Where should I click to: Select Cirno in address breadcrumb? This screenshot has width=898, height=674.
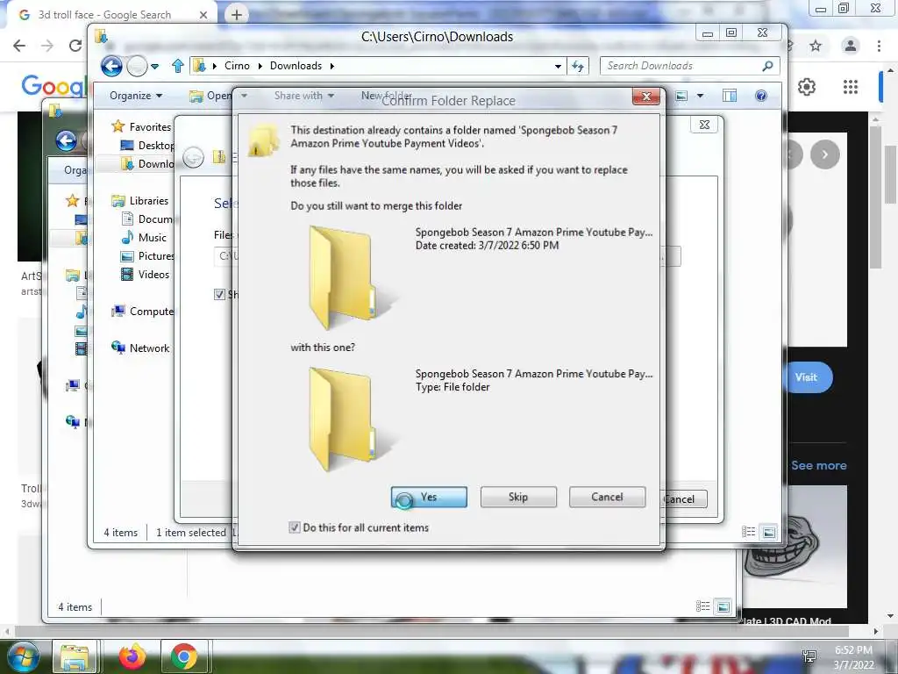(x=237, y=66)
